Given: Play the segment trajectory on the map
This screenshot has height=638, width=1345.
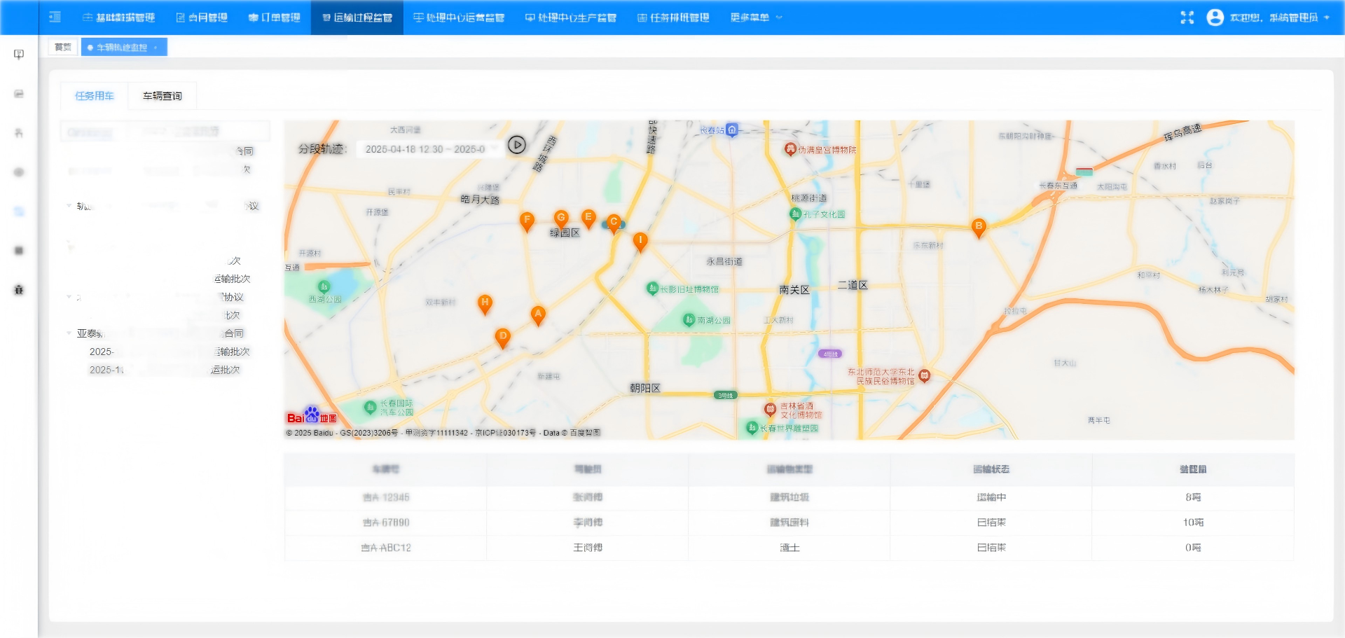Looking at the screenshot, I should click(517, 145).
